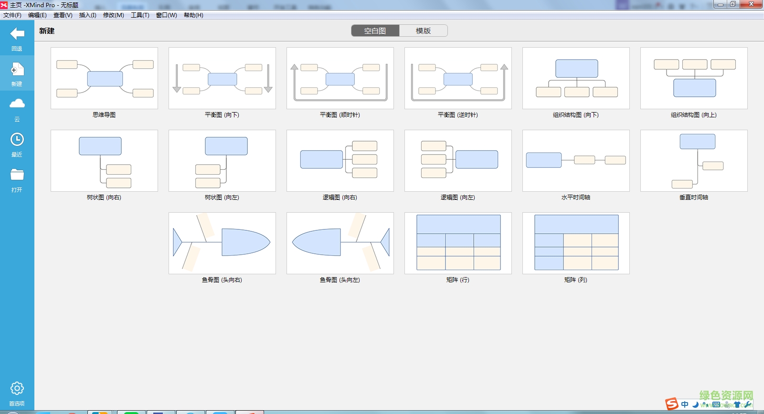Screen dimensions: 764x414
Task: Select the 矩阵 (列) matrix template
Action: click(576, 243)
